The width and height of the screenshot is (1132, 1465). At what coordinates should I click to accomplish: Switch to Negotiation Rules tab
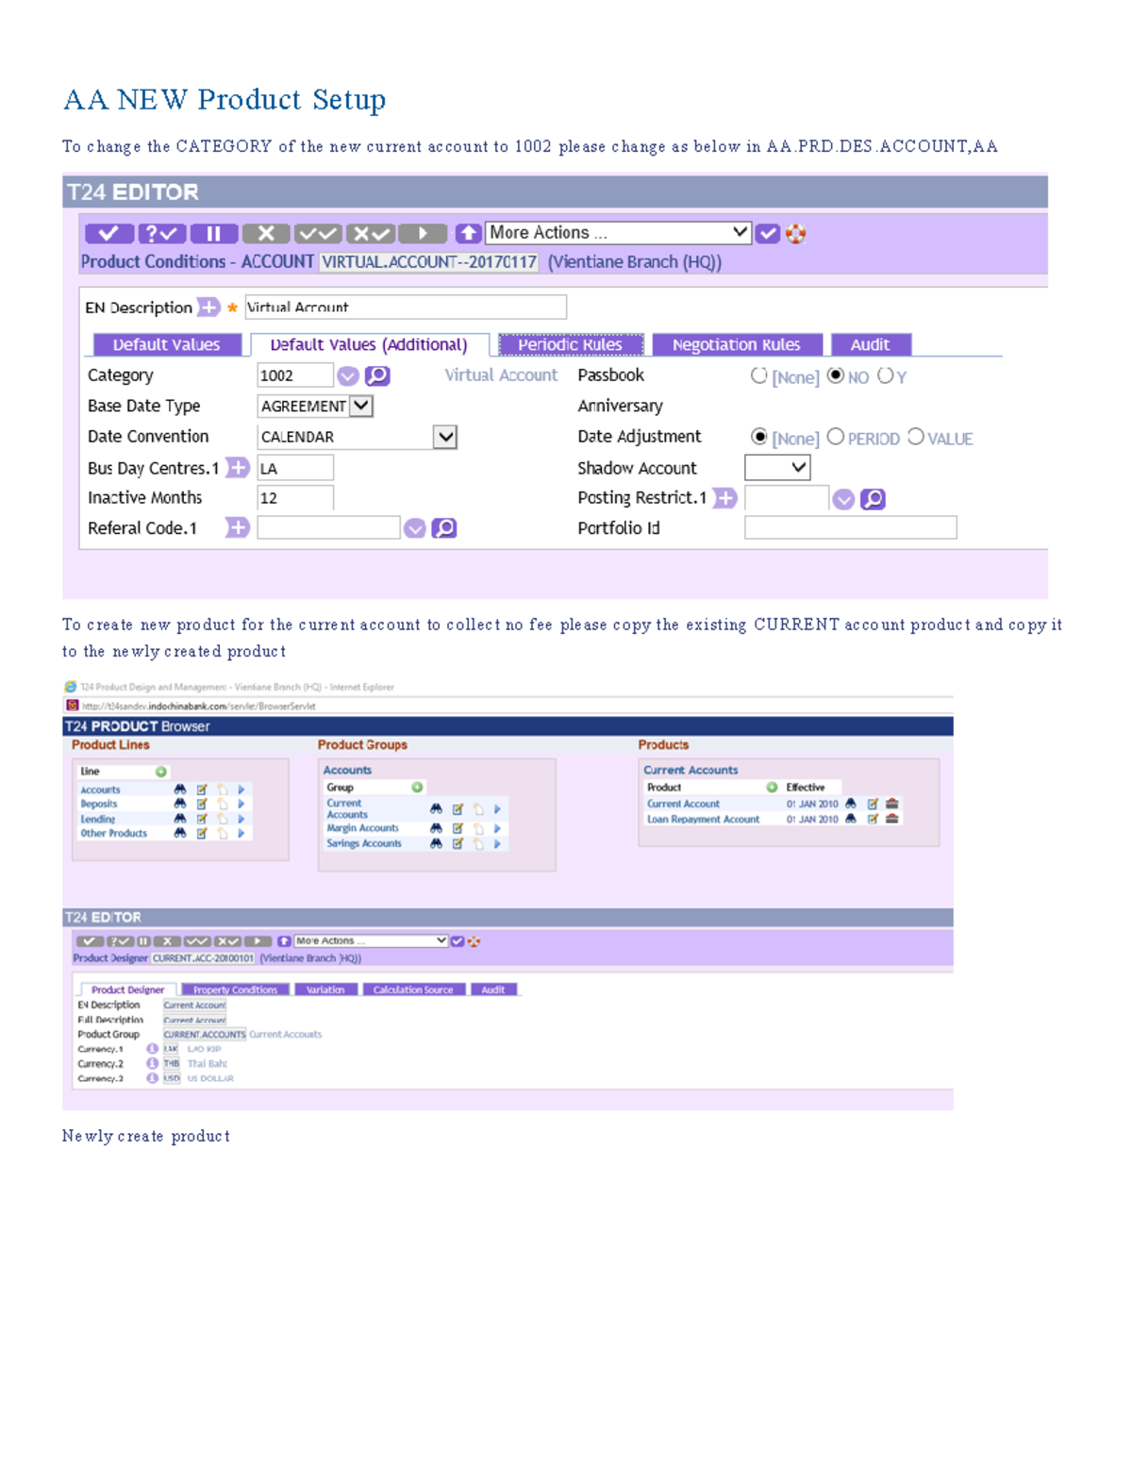coord(737,344)
